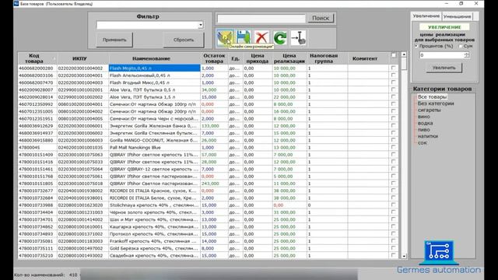Click code cell 4607012350992
Screen dimensions: 498x280
37,104
